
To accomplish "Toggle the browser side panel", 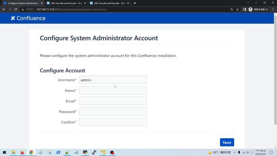I will point(245,10).
